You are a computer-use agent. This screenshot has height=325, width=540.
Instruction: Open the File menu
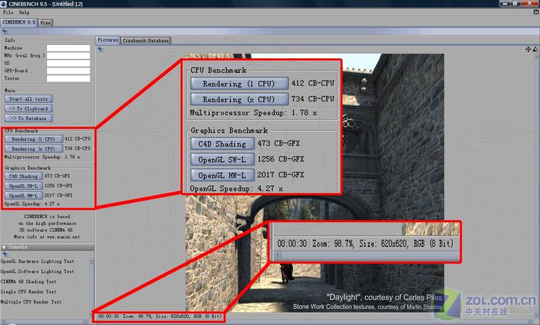click(x=8, y=12)
